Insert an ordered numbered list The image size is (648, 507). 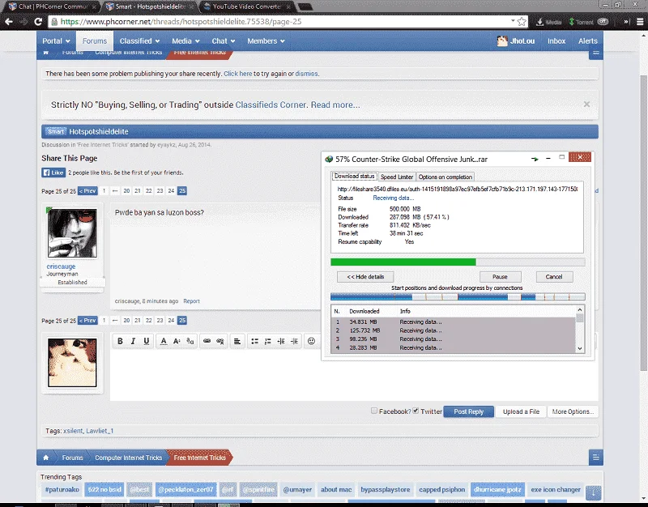pos(268,341)
